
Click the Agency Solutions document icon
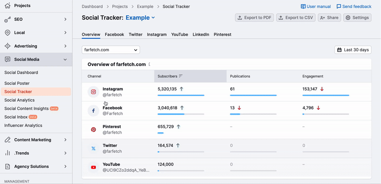[8, 166]
